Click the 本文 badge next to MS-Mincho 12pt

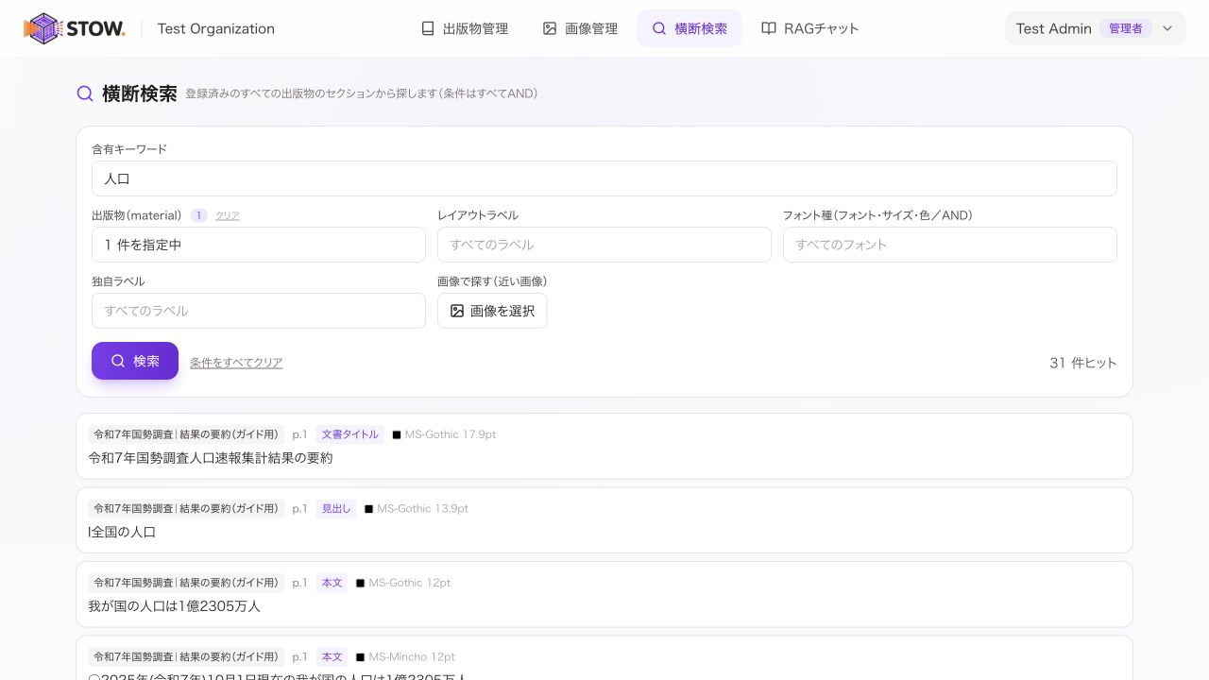click(x=332, y=656)
